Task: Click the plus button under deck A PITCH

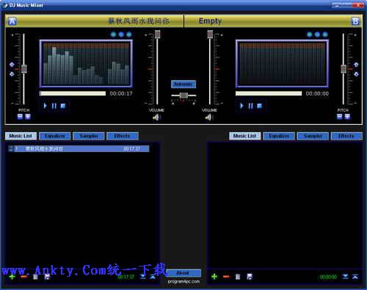Action: (28, 117)
